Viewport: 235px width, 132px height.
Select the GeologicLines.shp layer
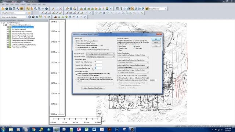pos(21,43)
